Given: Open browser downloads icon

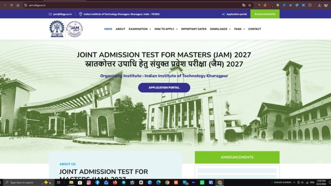Looking at the screenshot, I should point(319,5).
